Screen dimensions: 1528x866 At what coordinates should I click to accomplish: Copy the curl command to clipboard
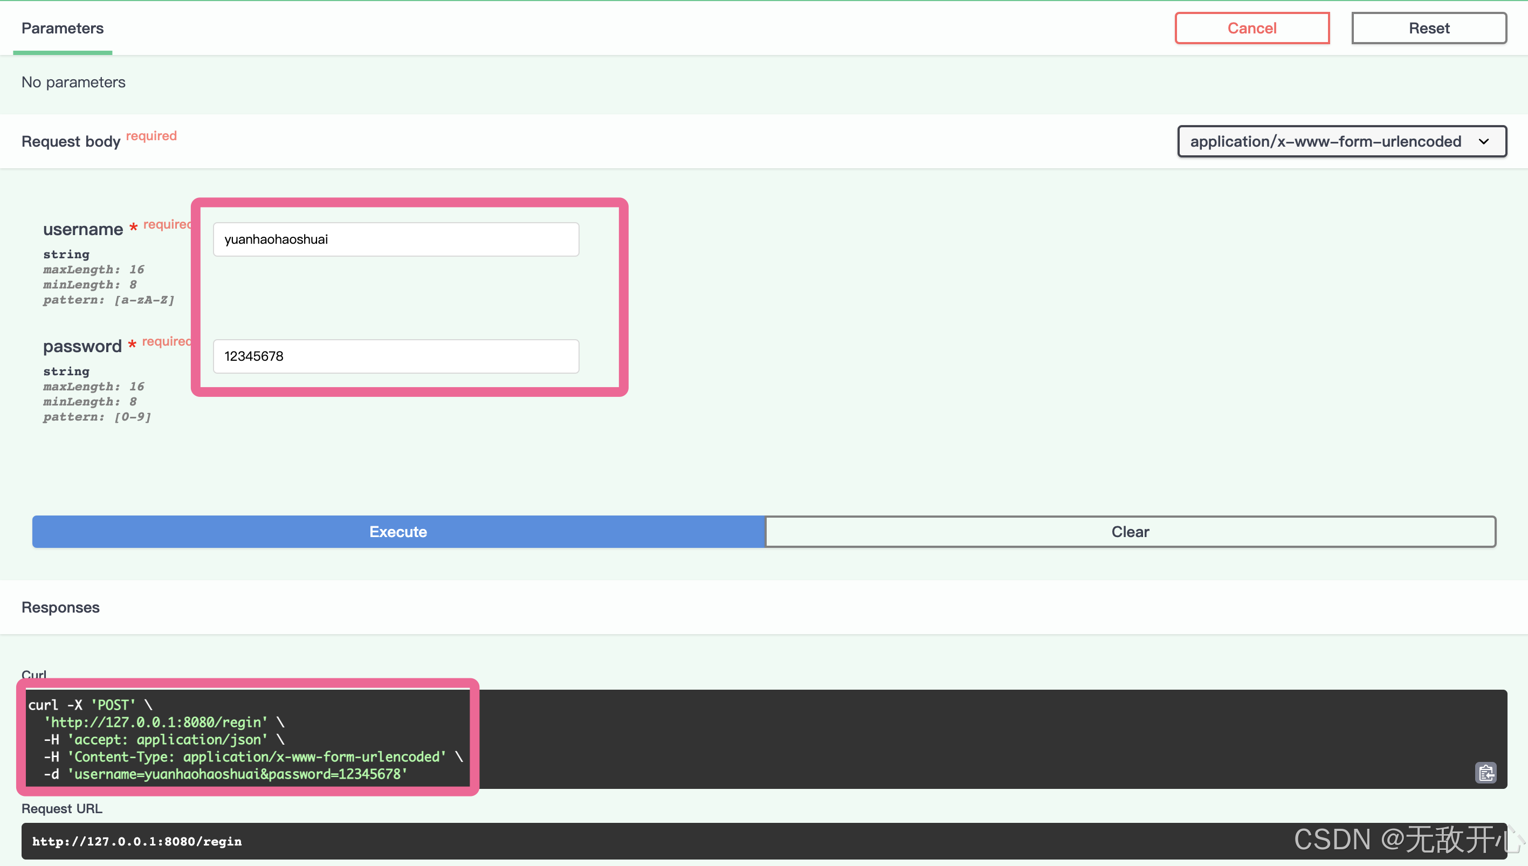(x=1485, y=773)
